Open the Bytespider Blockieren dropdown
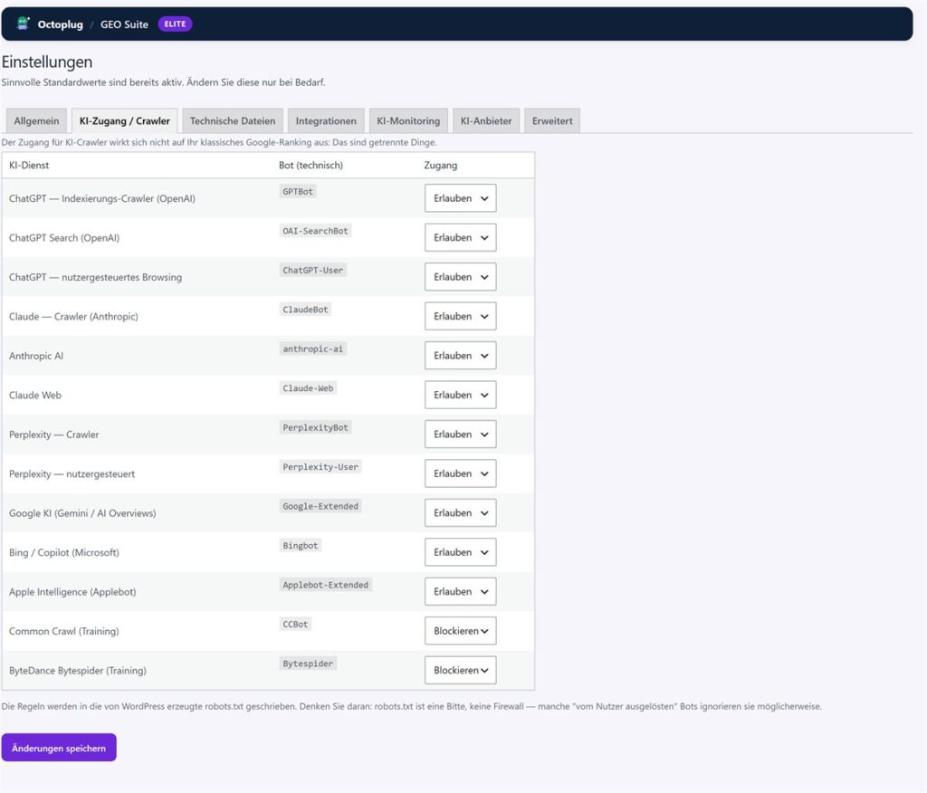The image size is (927, 793). (461, 670)
